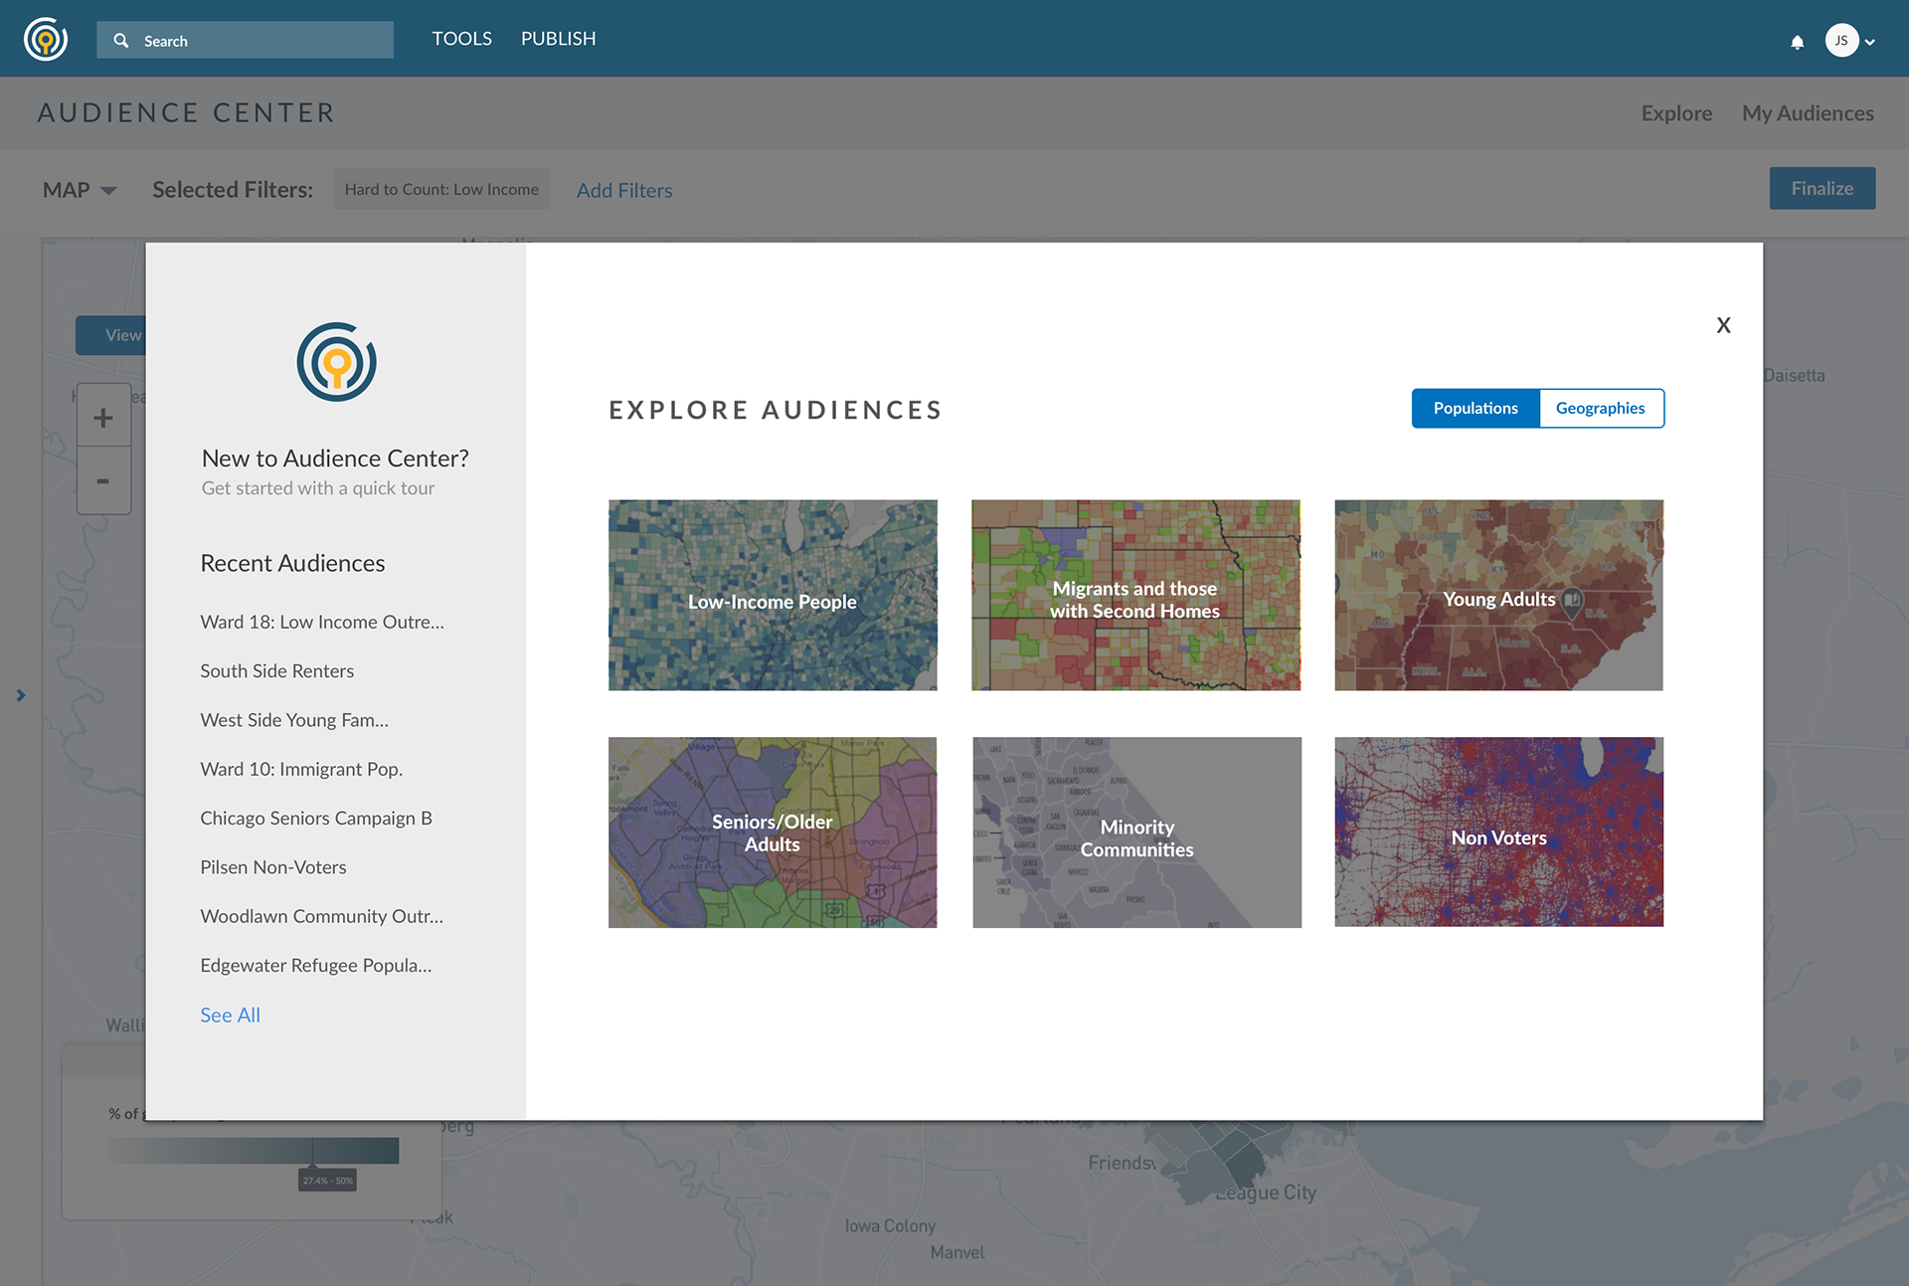Image resolution: width=1909 pixels, height=1286 pixels.
Task: Open recent audience West Side Young Fam...
Action: coord(294,720)
